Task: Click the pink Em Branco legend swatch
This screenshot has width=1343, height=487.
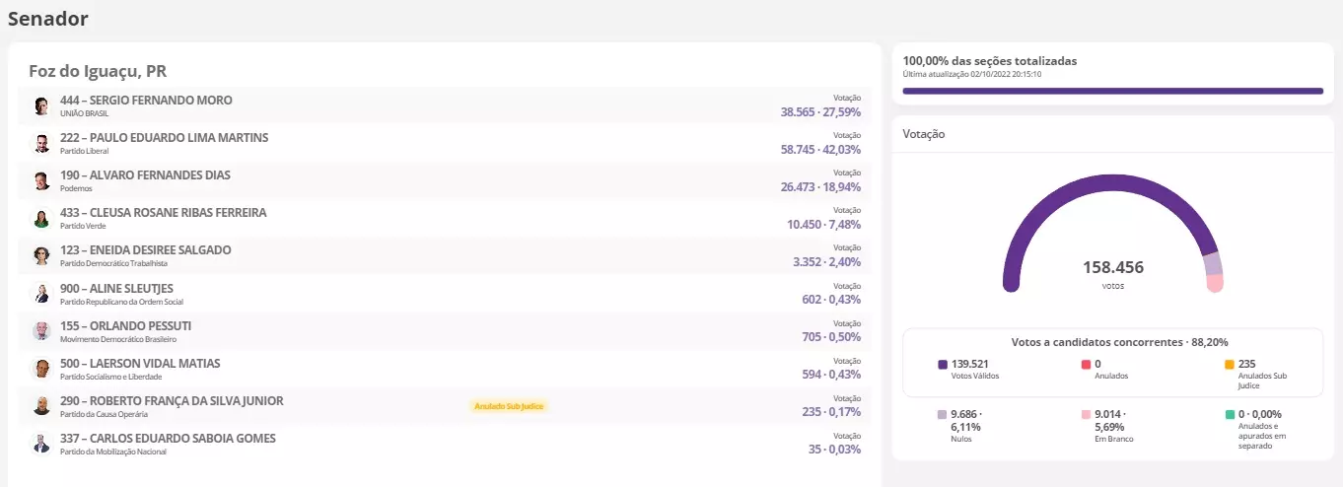Action: point(1086,415)
